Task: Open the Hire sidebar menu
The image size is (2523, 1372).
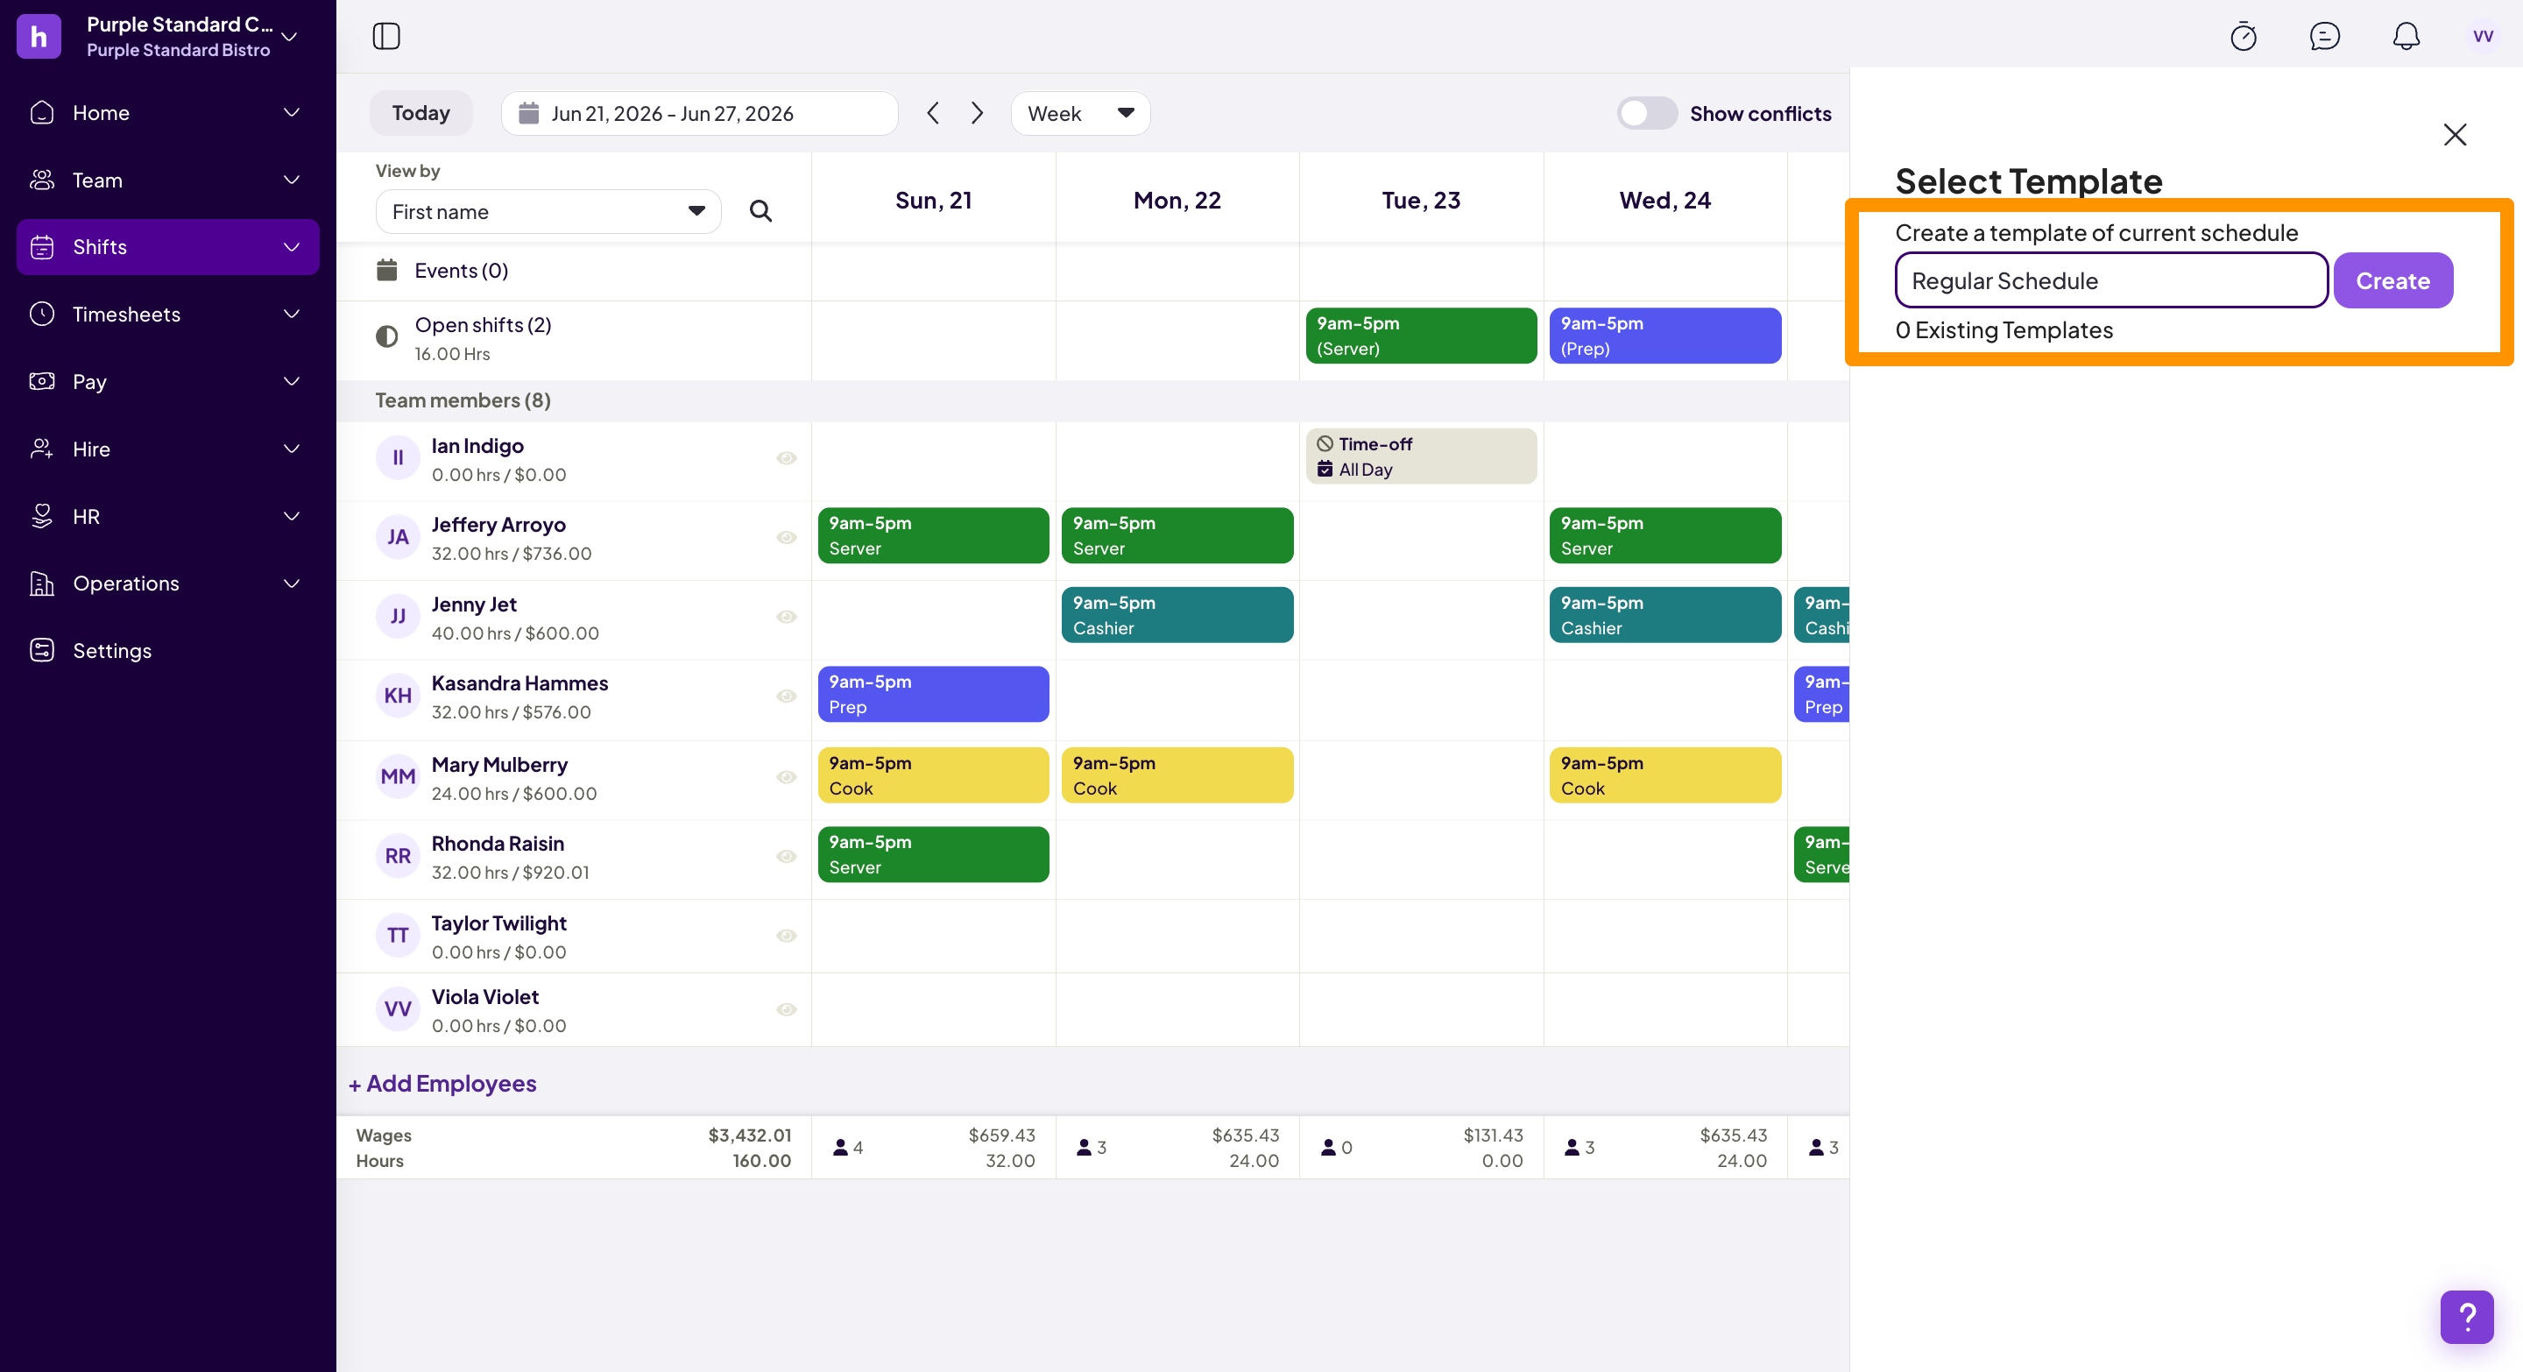Action: (x=167, y=449)
